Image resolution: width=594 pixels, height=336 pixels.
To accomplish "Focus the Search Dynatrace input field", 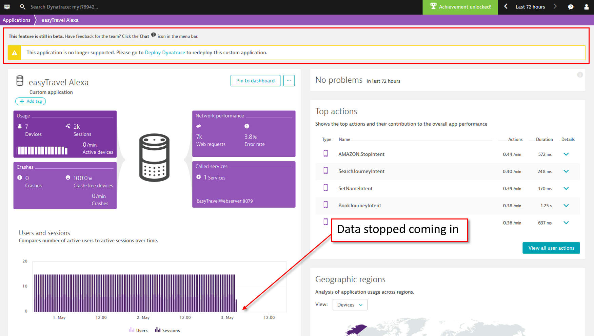I will (64, 7).
